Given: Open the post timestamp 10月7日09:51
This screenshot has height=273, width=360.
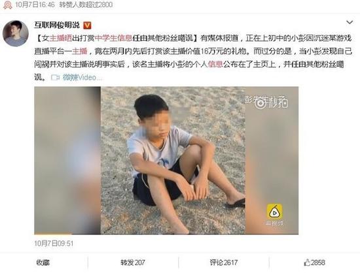Looking at the screenshot, I should point(54,243).
